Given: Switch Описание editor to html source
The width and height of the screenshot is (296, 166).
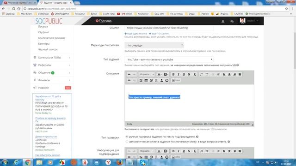Looking at the screenshot, I should pyautogui.click(x=176, y=80).
